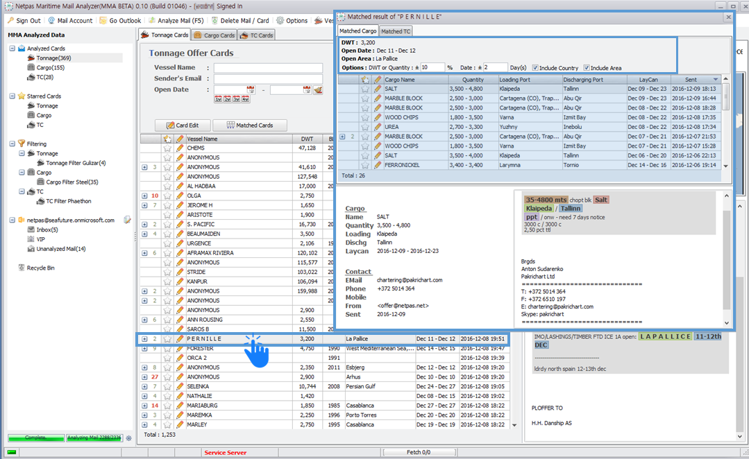Set open date range to 1 week

pos(218,98)
